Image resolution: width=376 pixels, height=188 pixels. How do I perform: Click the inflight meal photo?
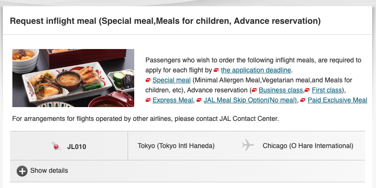73,78
